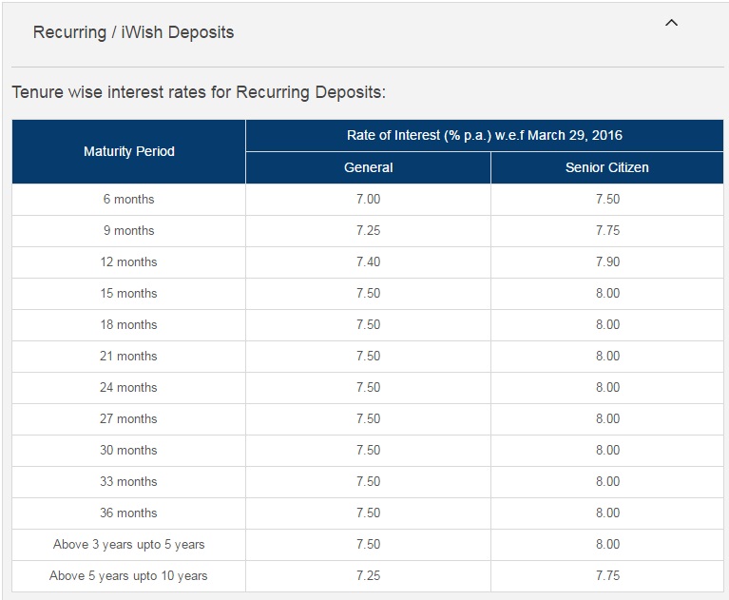Click Above 5 years upto 10 years
The width and height of the screenshot is (729, 600).
coord(128,576)
